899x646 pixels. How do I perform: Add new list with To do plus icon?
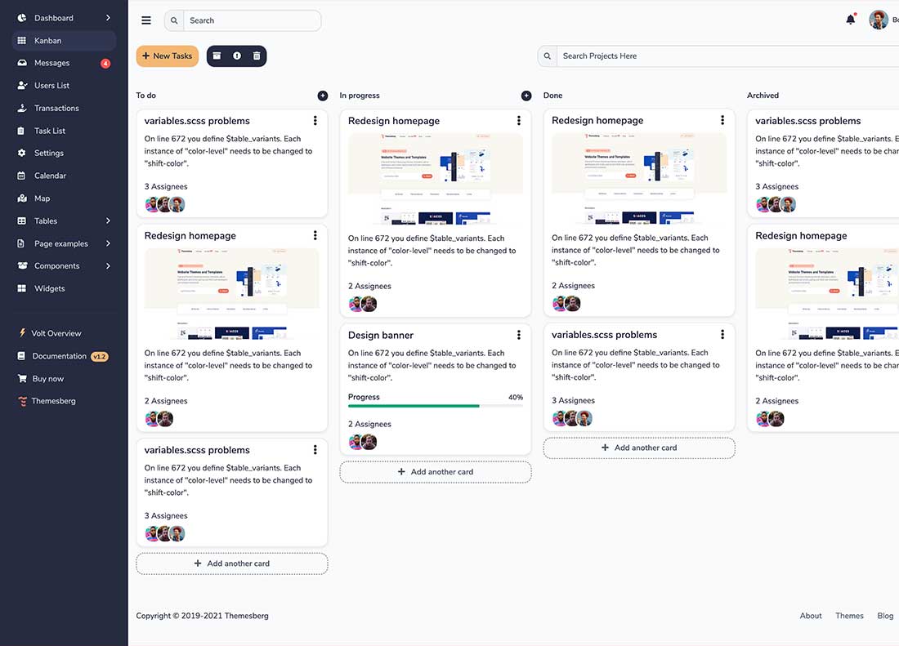tap(323, 96)
